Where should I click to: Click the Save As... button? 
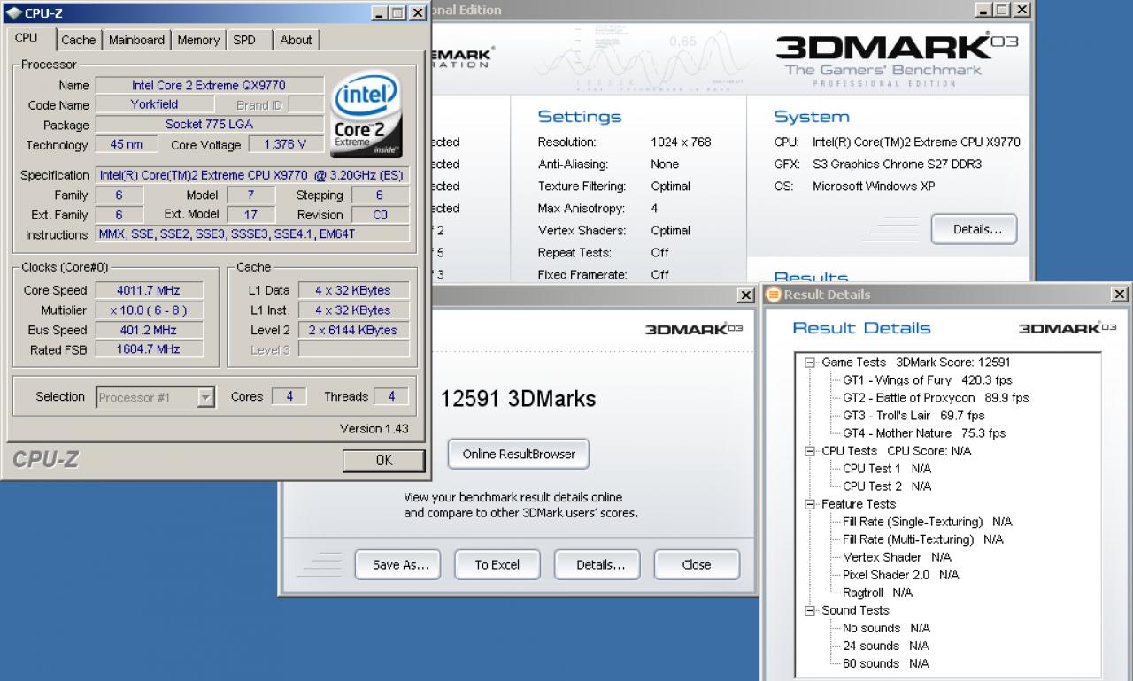pos(397,564)
